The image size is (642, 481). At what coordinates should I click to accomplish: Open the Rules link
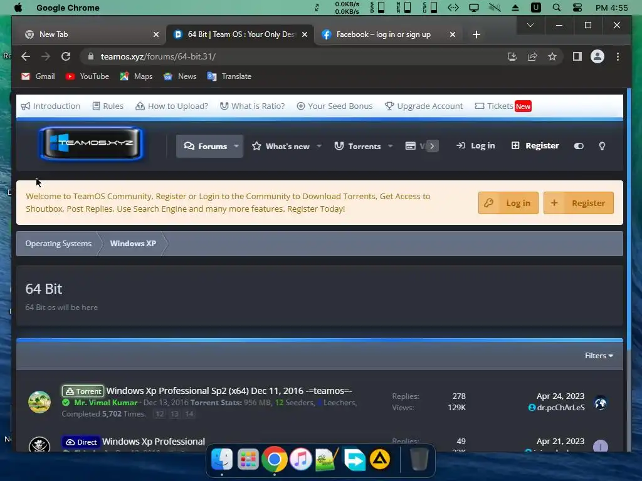tap(108, 106)
